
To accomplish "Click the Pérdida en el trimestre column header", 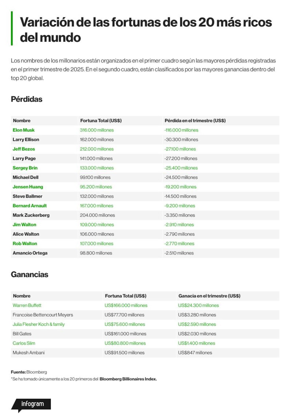I will [195, 120].
